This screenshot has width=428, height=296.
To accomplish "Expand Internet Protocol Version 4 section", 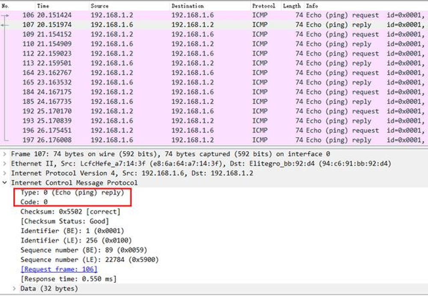I will coord(4,173).
